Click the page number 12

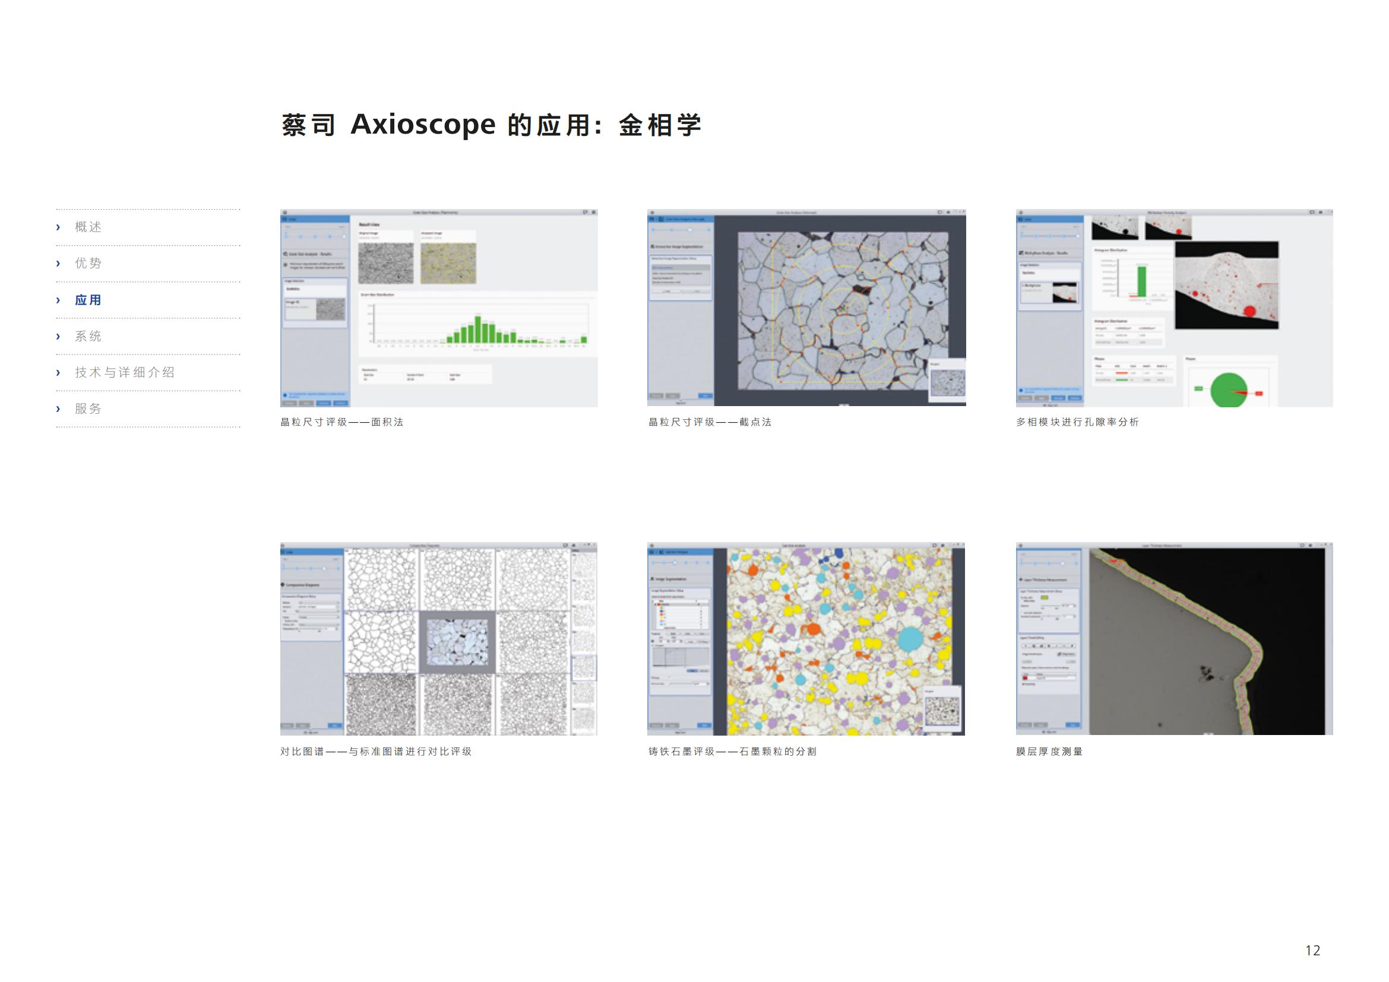1312,951
